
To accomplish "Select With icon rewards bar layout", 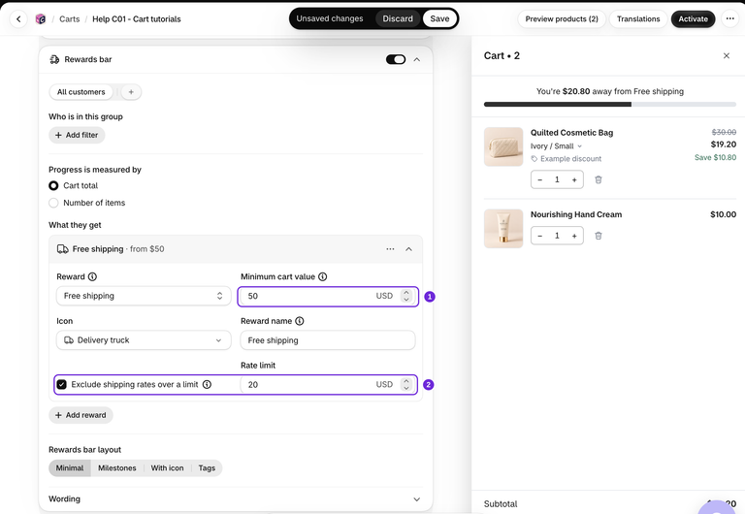I will (x=167, y=467).
